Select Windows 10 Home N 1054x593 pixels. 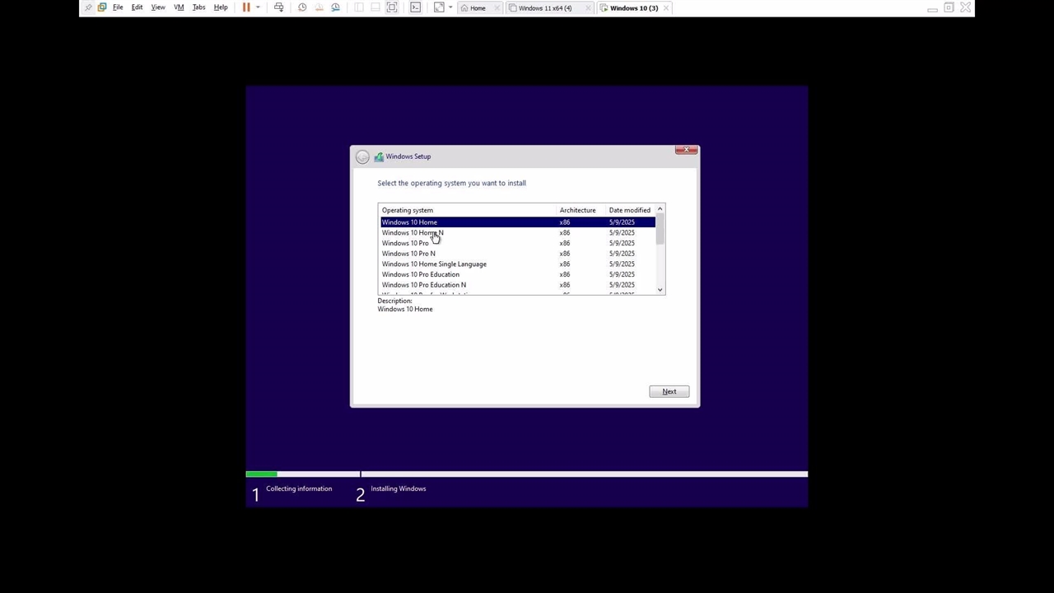[x=518, y=232]
